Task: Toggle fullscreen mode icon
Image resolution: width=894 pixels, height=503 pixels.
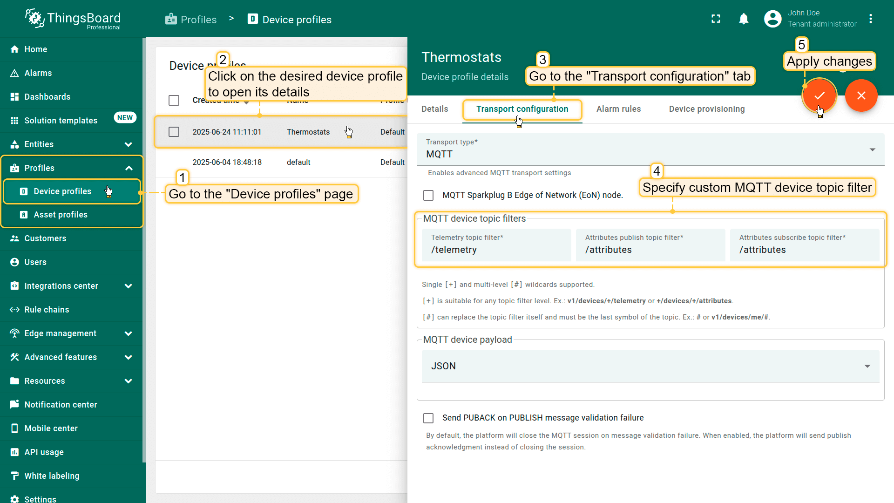Action: pos(716,19)
